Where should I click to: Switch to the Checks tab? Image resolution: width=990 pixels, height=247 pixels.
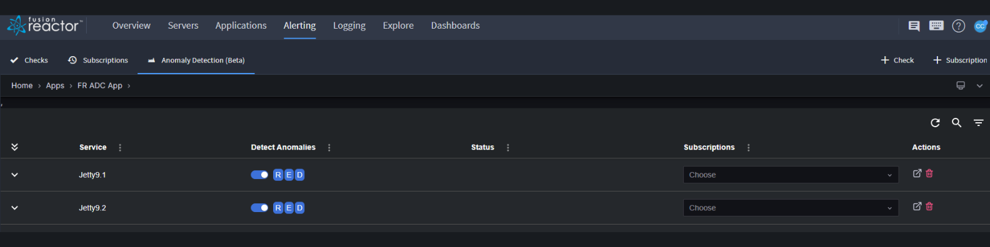click(x=29, y=61)
